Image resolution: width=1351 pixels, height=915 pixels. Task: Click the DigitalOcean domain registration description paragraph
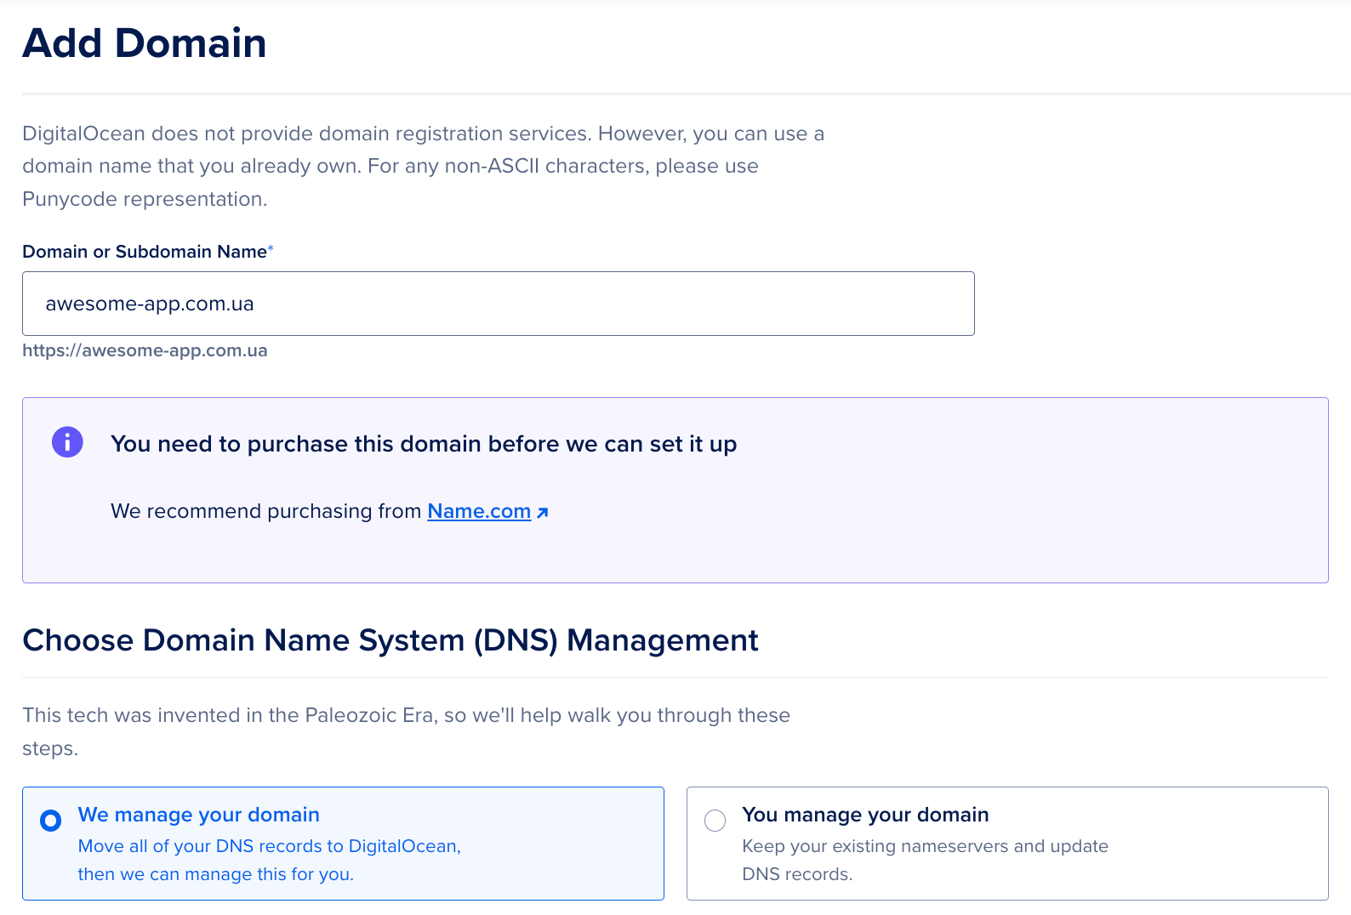[x=423, y=166]
